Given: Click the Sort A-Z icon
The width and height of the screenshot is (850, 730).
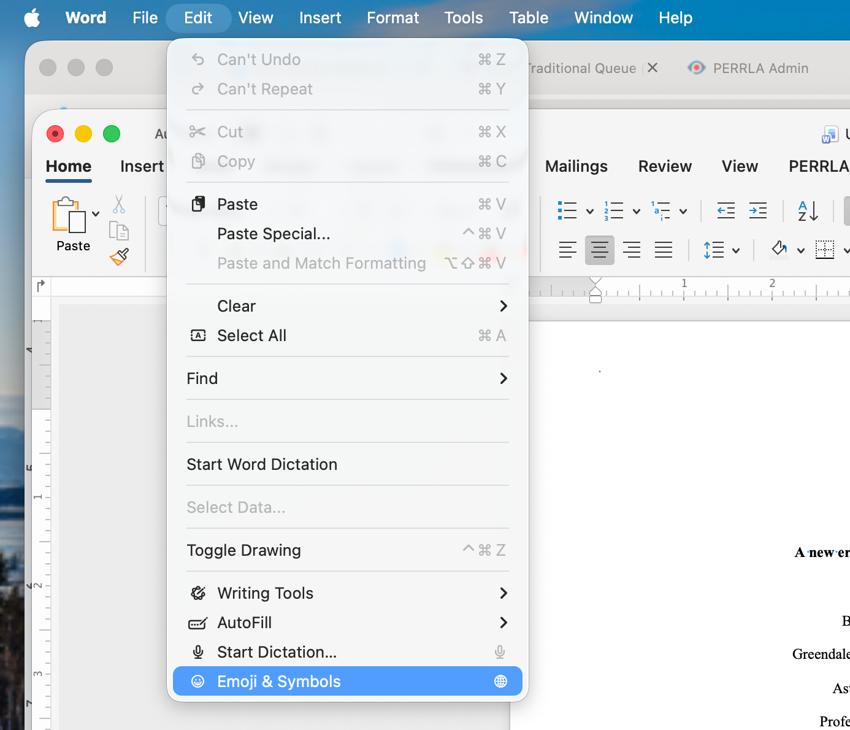Looking at the screenshot, I should pyautogui.click(x=808, y=211).
